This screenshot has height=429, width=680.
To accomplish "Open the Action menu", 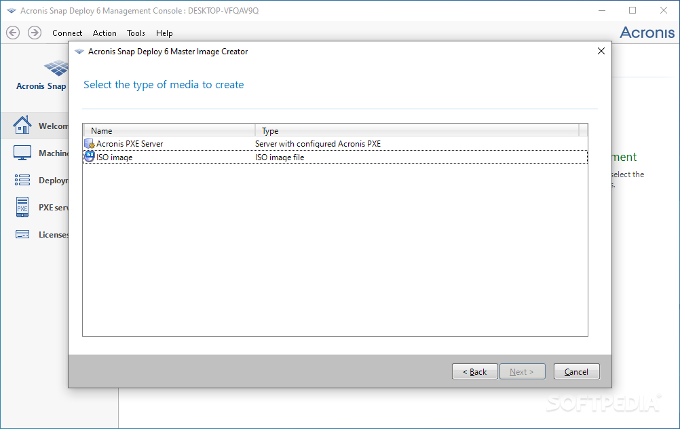I will pyautogui.click(x=105, y=33).
